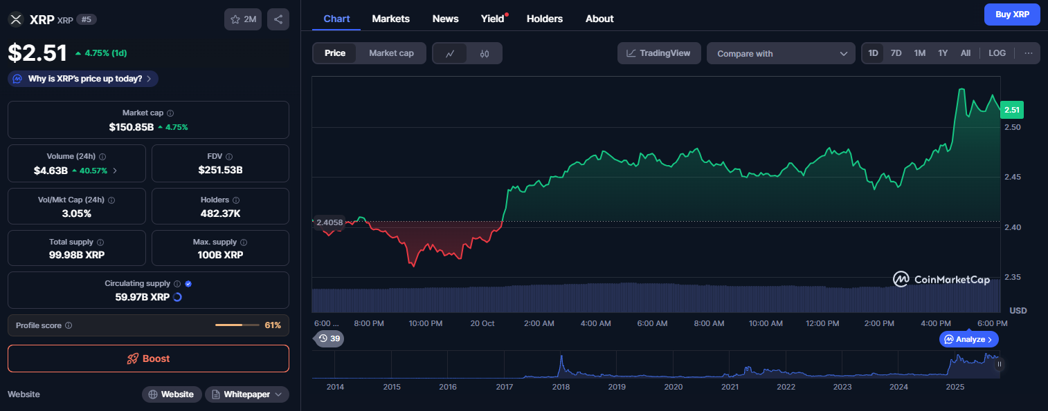Click the range handle on timeline navigator
Viewport: 1048px width, 411px height.
coord(999,364)
